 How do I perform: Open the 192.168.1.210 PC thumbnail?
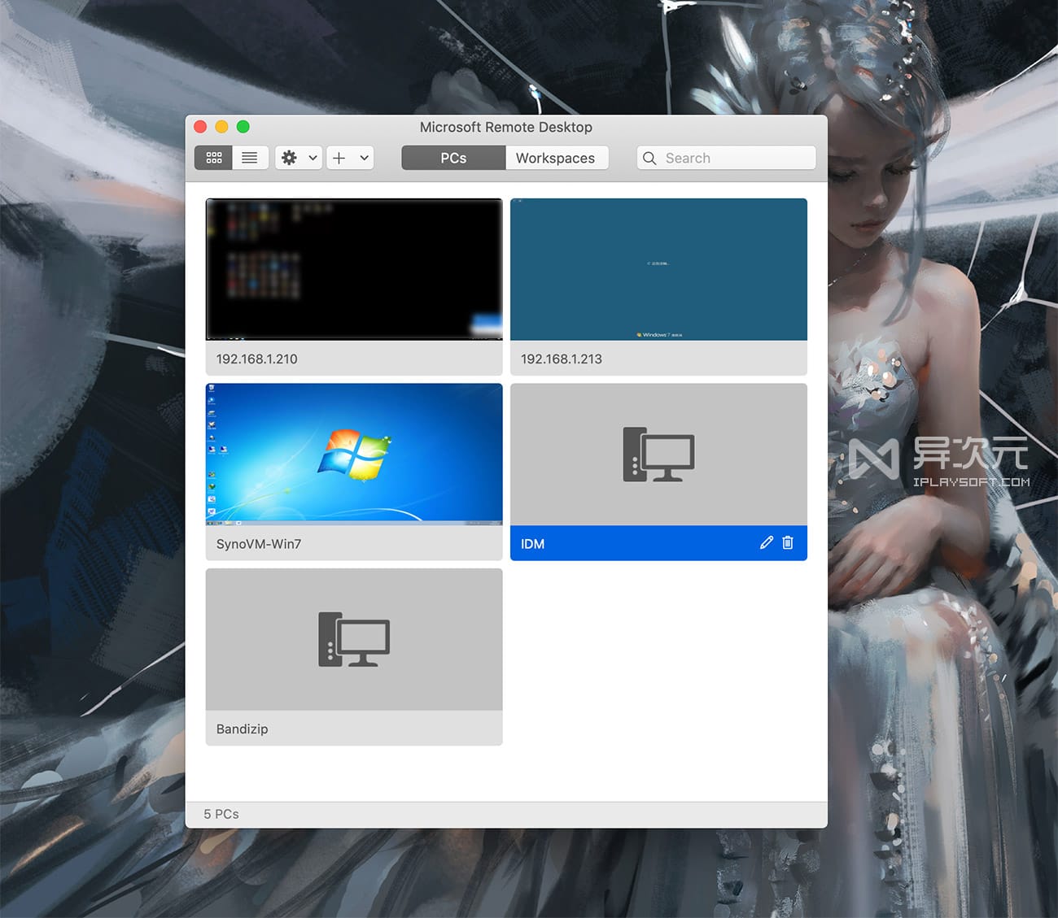tap(354, 269)
